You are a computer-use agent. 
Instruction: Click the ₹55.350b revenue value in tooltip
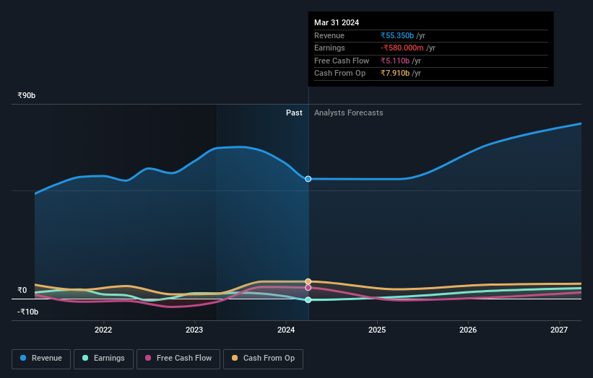397,35
